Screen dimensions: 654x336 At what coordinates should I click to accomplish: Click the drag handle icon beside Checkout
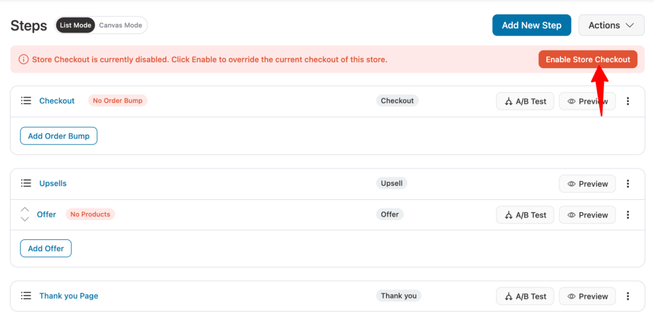point(26,101)
